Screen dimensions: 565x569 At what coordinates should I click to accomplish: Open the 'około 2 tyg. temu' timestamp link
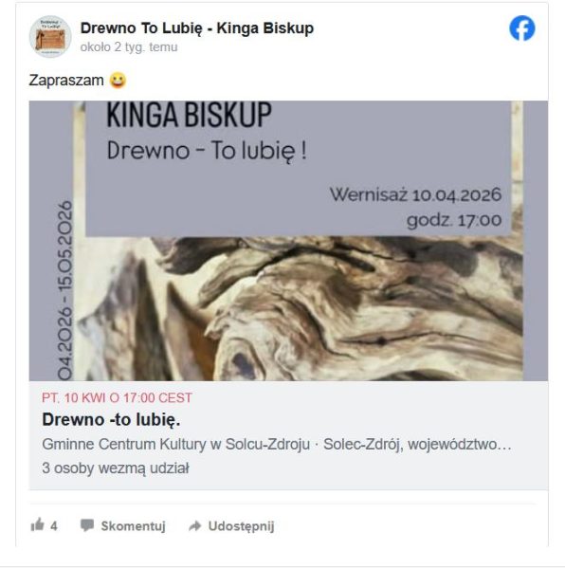click(x=129, y=47)
